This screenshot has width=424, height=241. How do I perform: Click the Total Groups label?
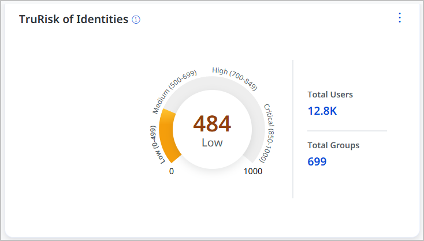click(333, 145)
